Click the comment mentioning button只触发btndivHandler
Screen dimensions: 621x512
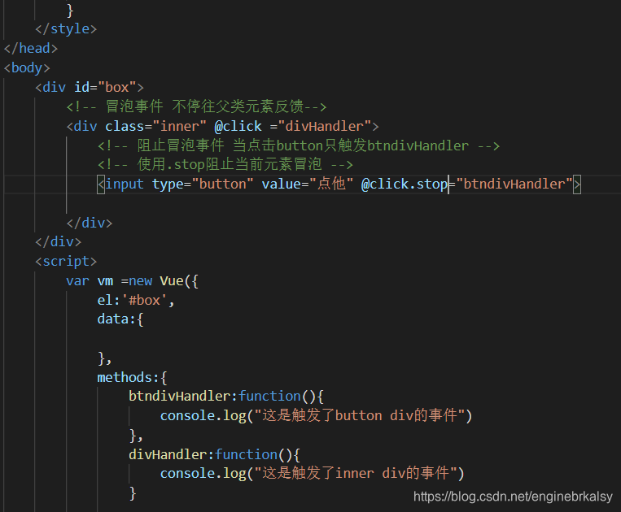click(299, 146)
